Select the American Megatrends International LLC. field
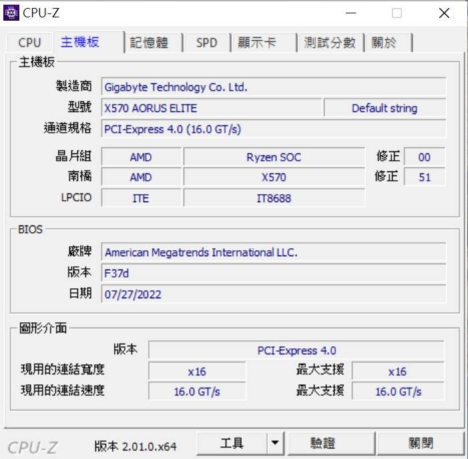This screenshot has height=459, width=468. point(274,252)
